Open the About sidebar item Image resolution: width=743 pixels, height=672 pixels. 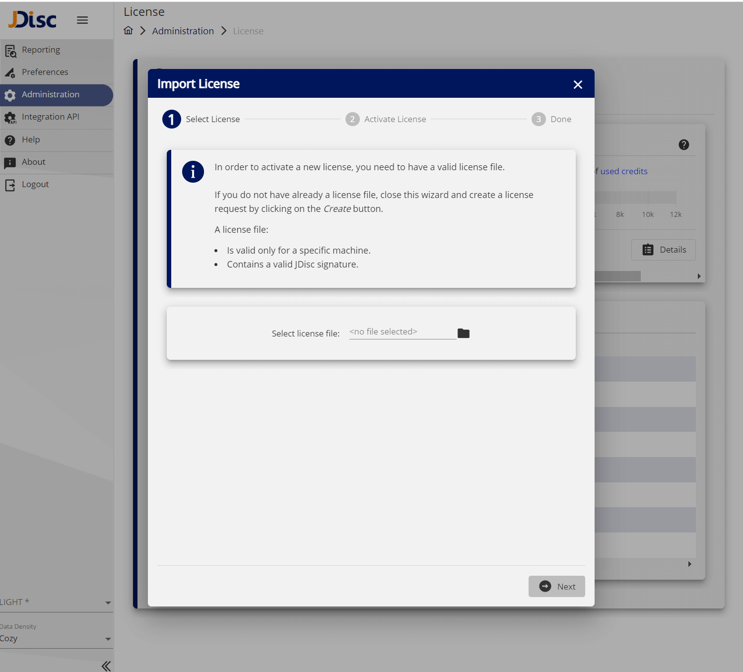(33, 162)
